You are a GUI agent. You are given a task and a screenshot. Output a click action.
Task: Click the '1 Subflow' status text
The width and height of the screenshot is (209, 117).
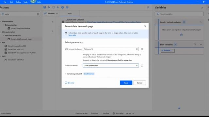pyautogui.click(x=105, y=113)
